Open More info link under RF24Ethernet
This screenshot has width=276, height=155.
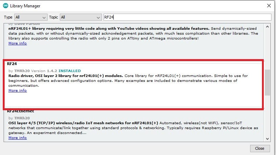(17, 138)
